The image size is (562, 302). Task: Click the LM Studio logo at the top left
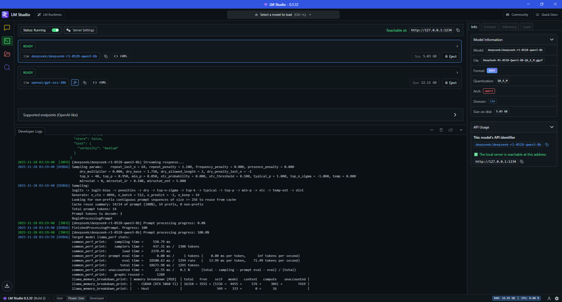click(x=5, y=15)
